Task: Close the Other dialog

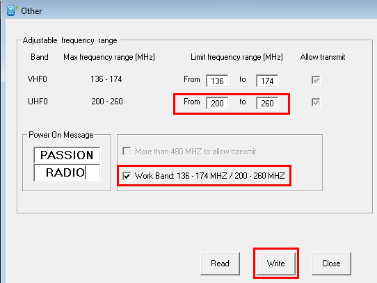Action: [x=331, y=264]
